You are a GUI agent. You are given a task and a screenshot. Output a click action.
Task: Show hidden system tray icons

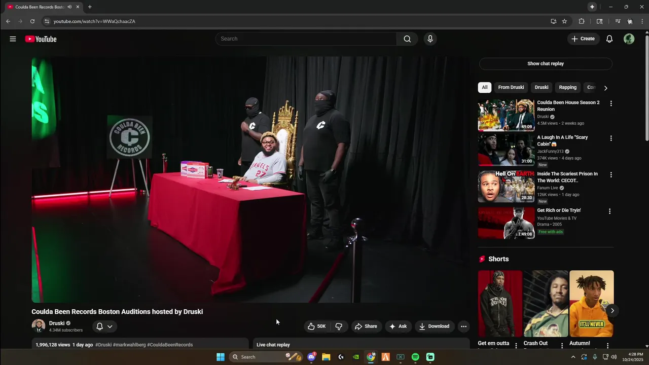point(573,357)
